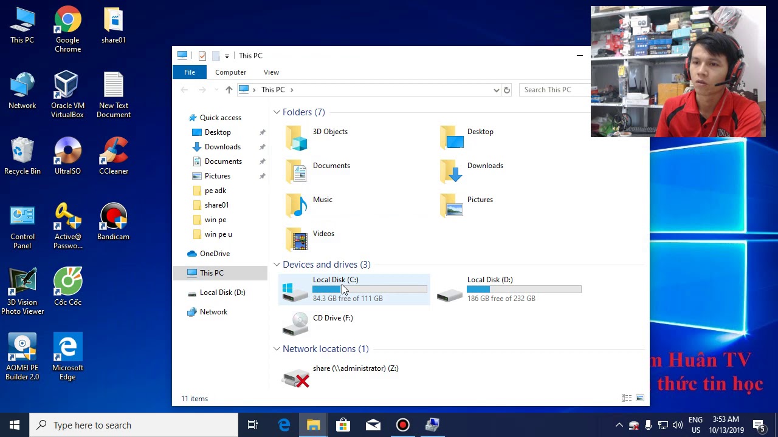Open Microsoft Store from the taskbar
This screenshot has height=437, width=778.
pos(343,425)
